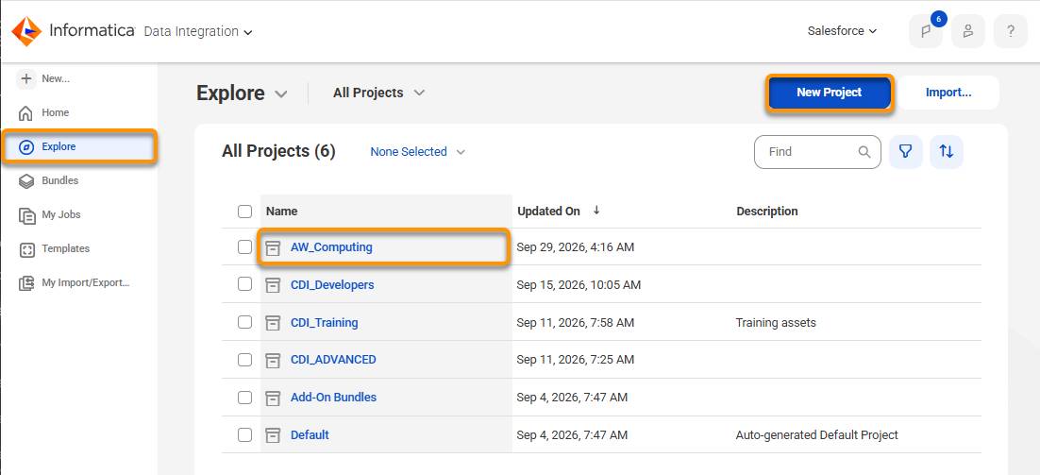
Task: Click the filter funnel icon
Action: click(x=905, y=152)
